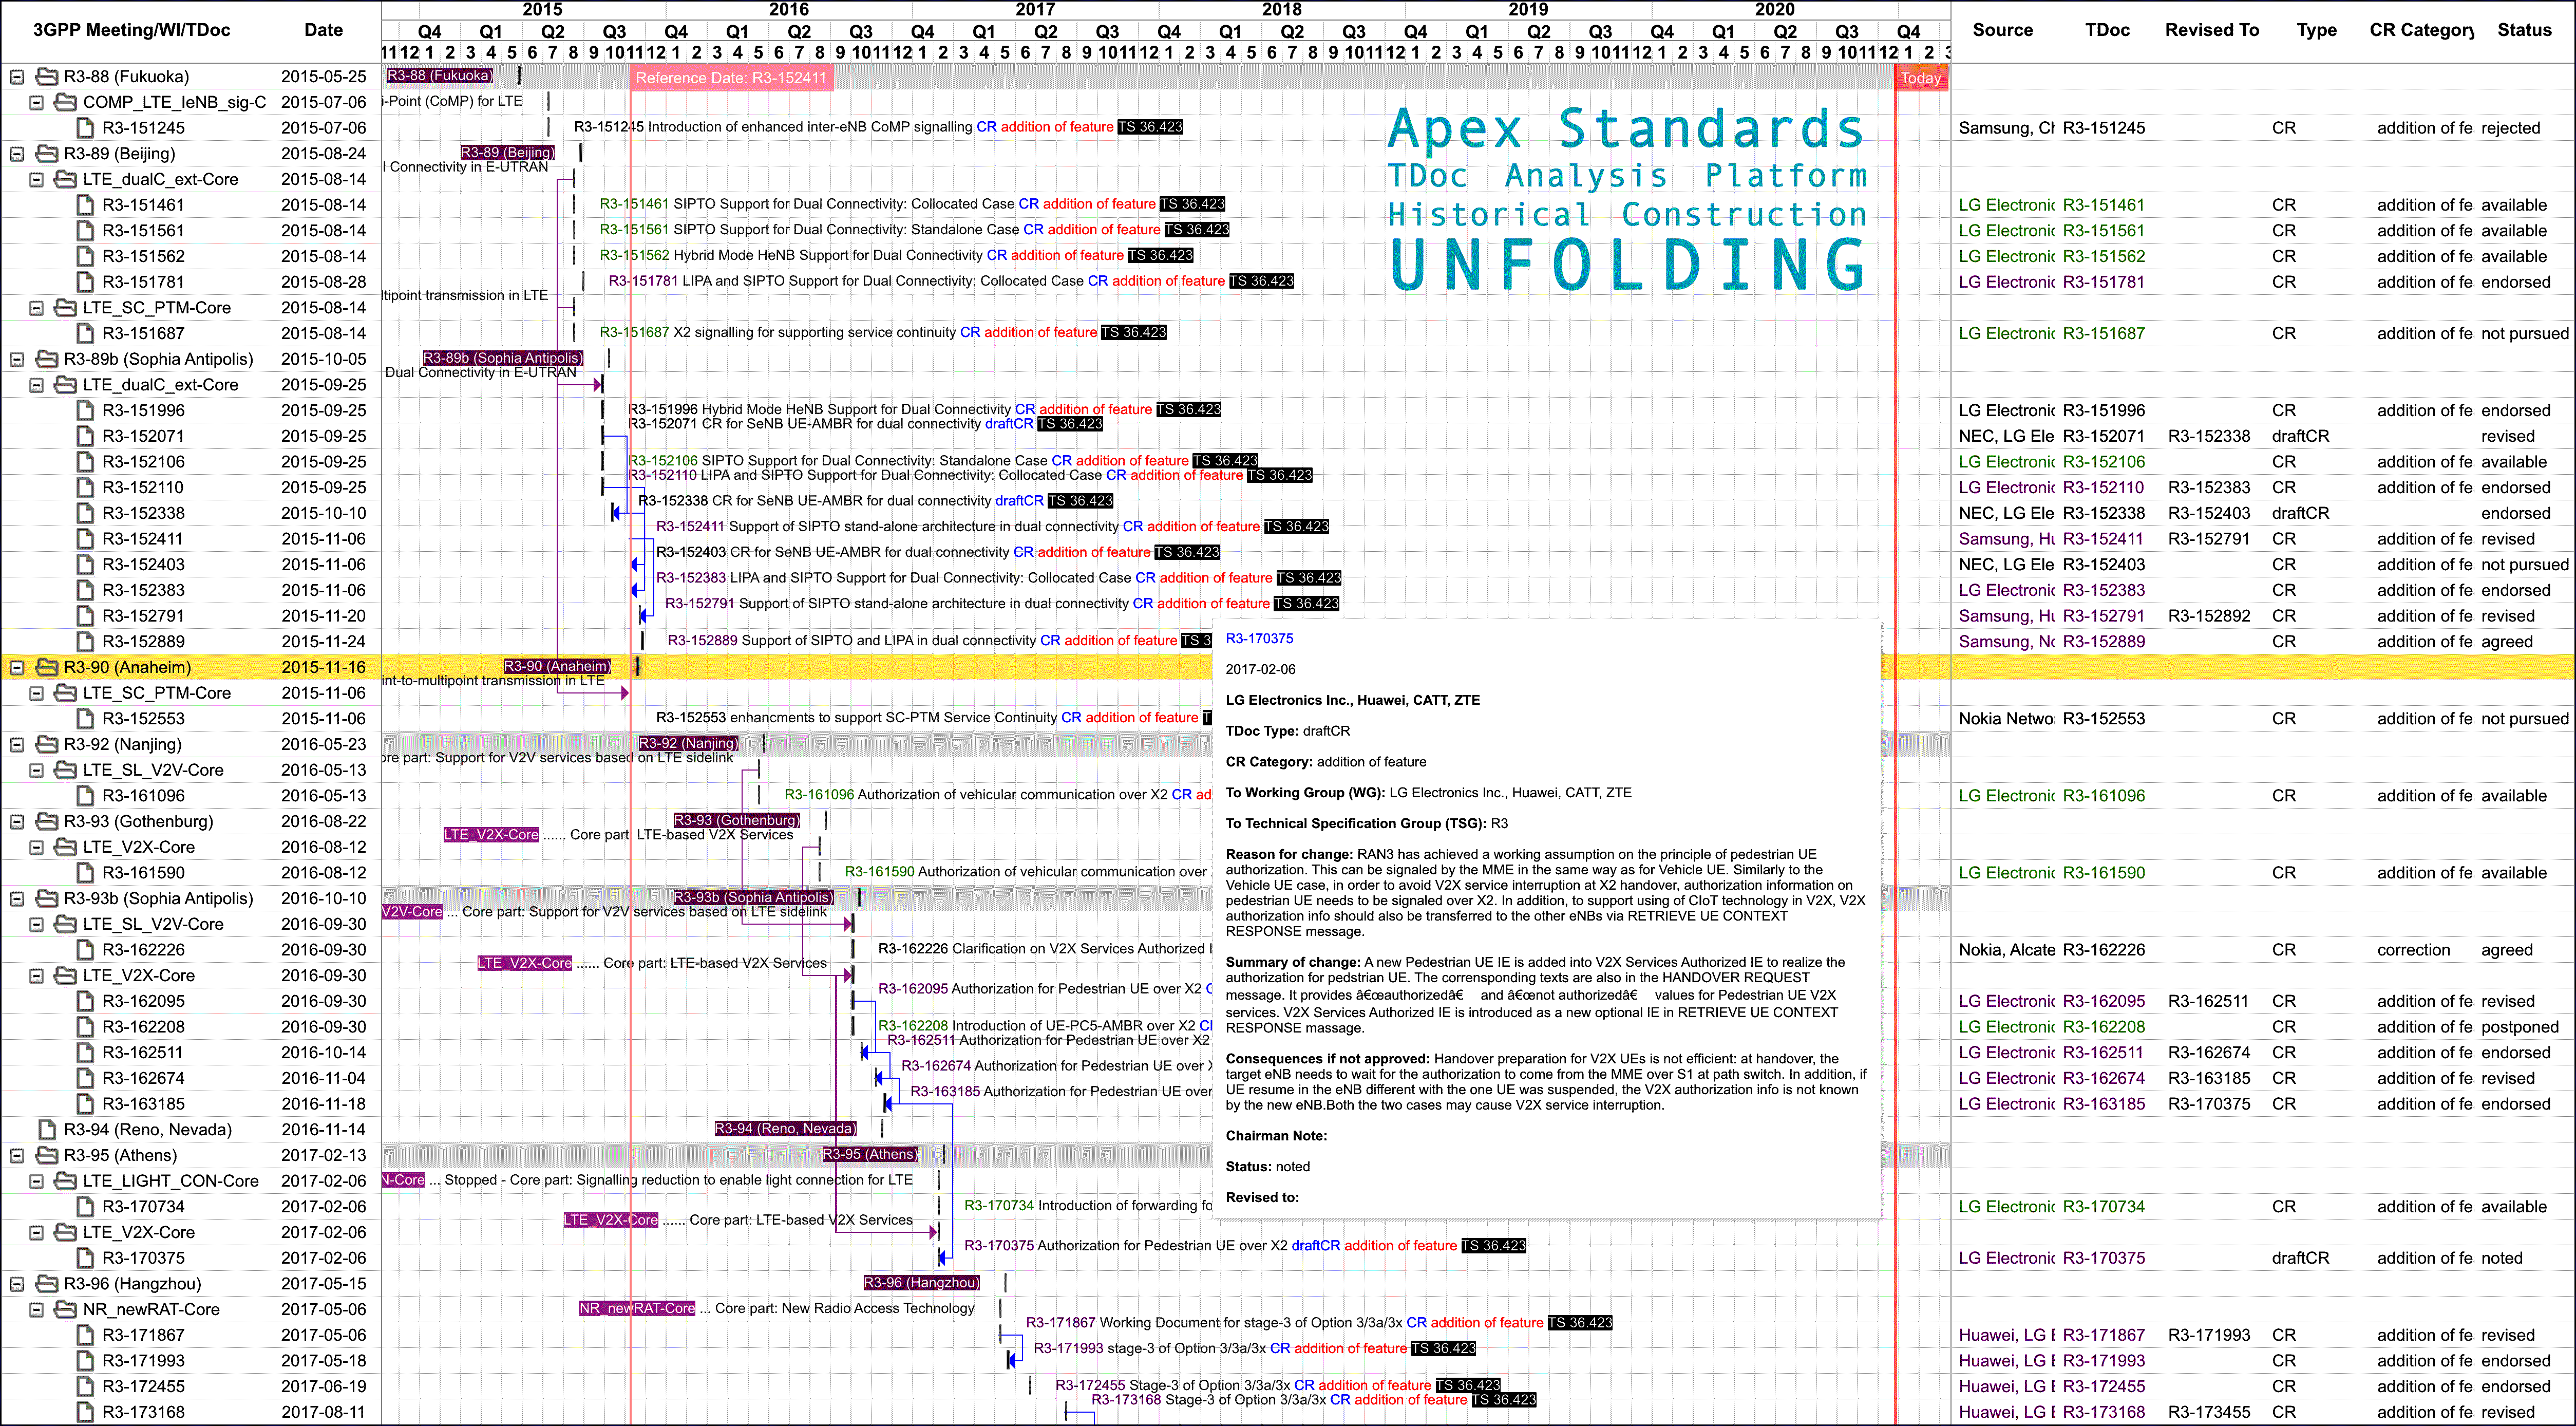Collapse R3-93b (Sophia Antipolis) tree node
Viewport: 2576px width, 1426px height.
[x=17, y=899]
